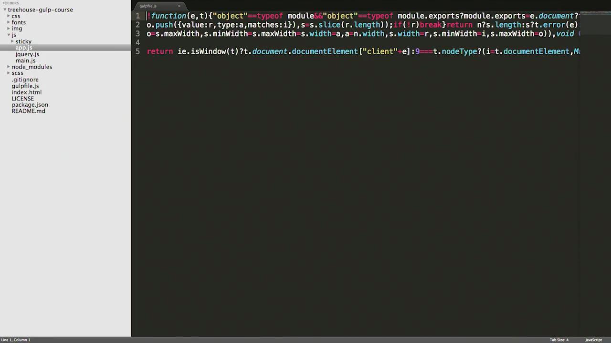The image size is (611, 343).
Task: Click 'documentElement' in line 5
Action: tap(325, 51)
